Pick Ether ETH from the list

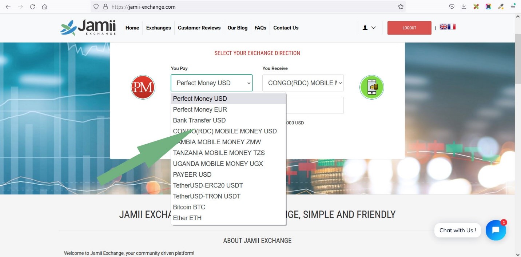tap(228, 218)
